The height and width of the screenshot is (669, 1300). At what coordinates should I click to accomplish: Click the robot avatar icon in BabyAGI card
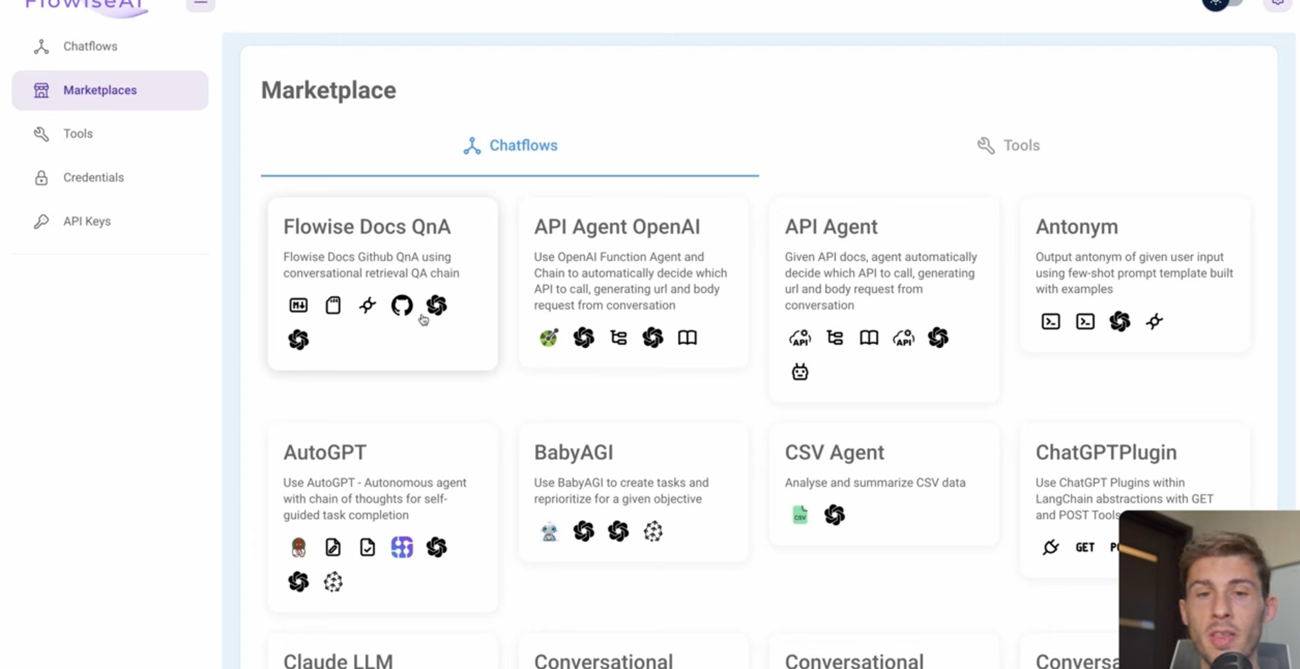[549, 532]
